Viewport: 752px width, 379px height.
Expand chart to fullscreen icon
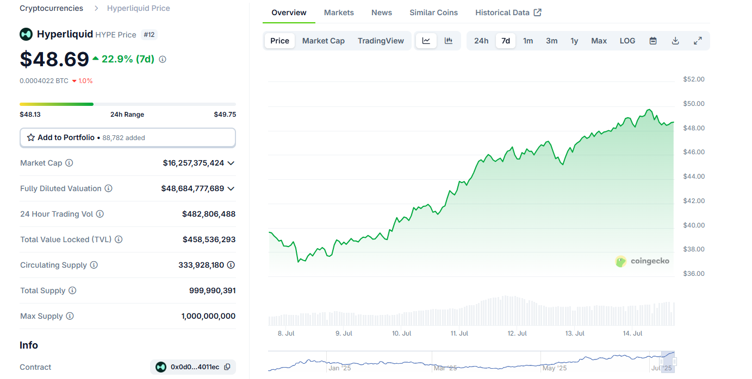pyautogui.click(x=698, y=41)
